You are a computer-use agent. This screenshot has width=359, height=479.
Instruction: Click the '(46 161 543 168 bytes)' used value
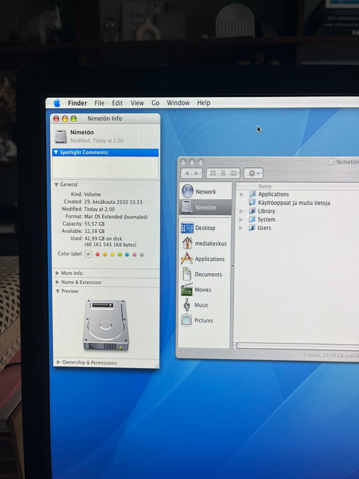point(110,245)
